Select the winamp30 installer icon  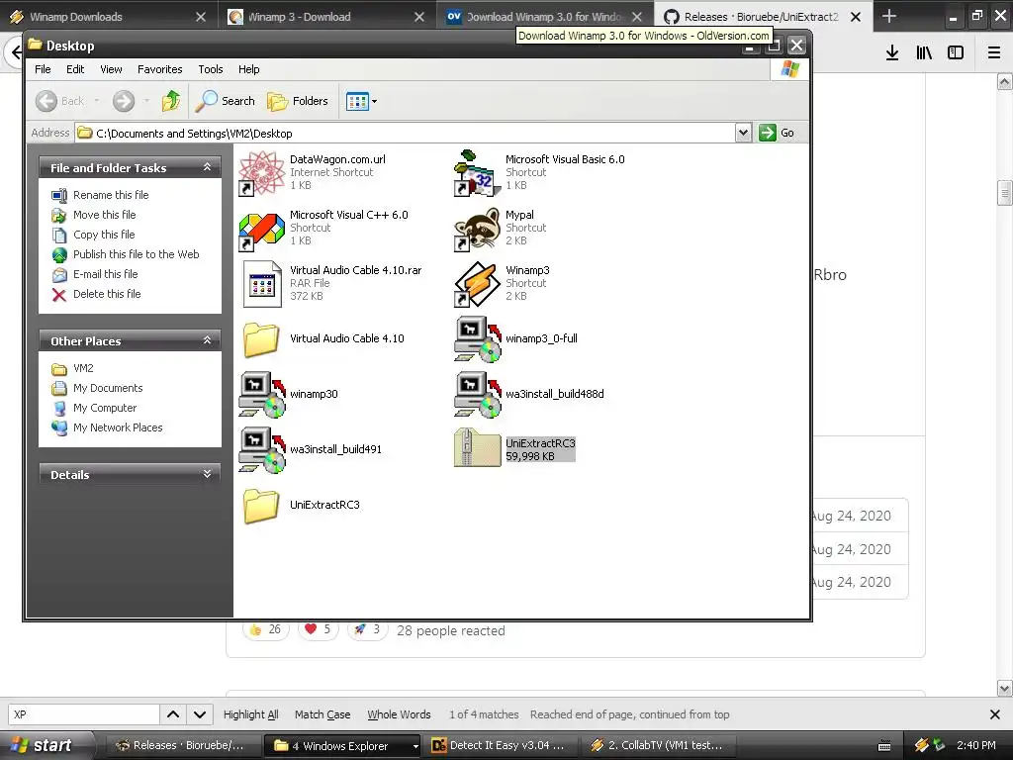tap(261, 395)
